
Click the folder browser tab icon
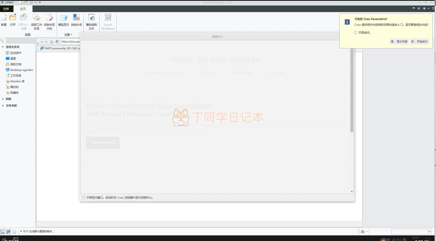(x=2, y=41)
